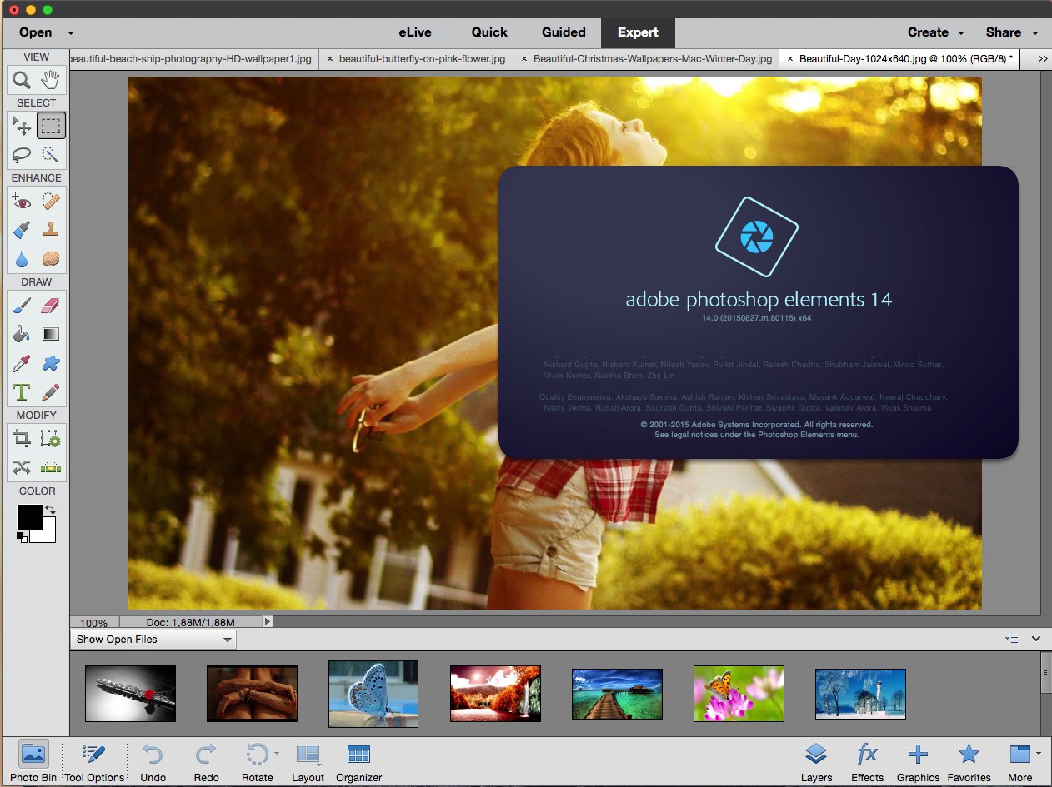
Task: Select the Lasso tool
Action: coord(22,155)
